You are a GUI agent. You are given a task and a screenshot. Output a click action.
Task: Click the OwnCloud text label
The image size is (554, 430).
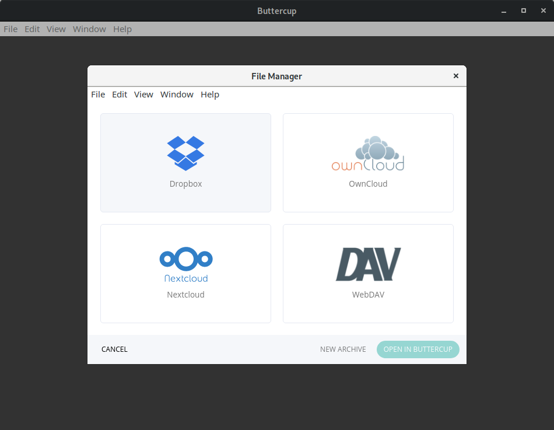(368, 184)
